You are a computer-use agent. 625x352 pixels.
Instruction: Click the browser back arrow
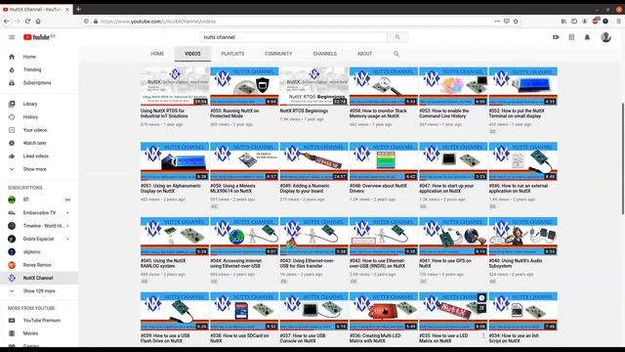(x=7, y=22)
